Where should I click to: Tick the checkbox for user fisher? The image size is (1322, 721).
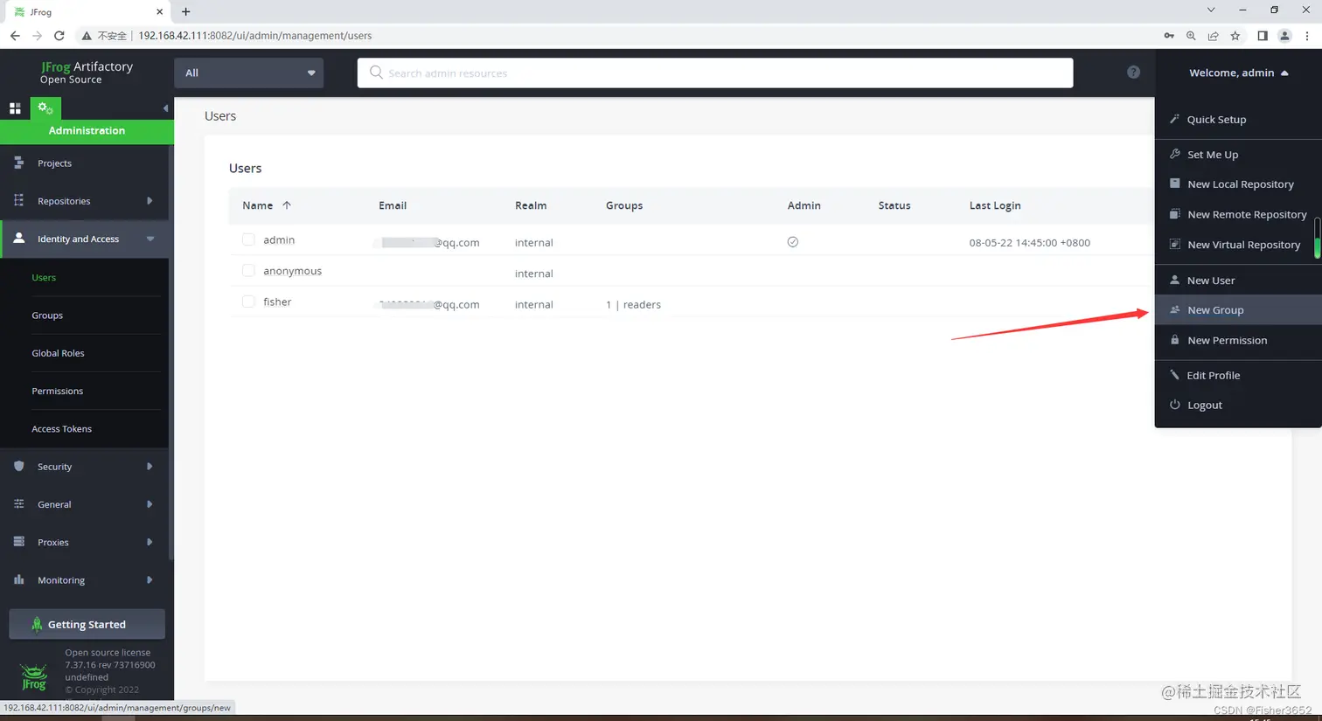(x=248, y=302)
